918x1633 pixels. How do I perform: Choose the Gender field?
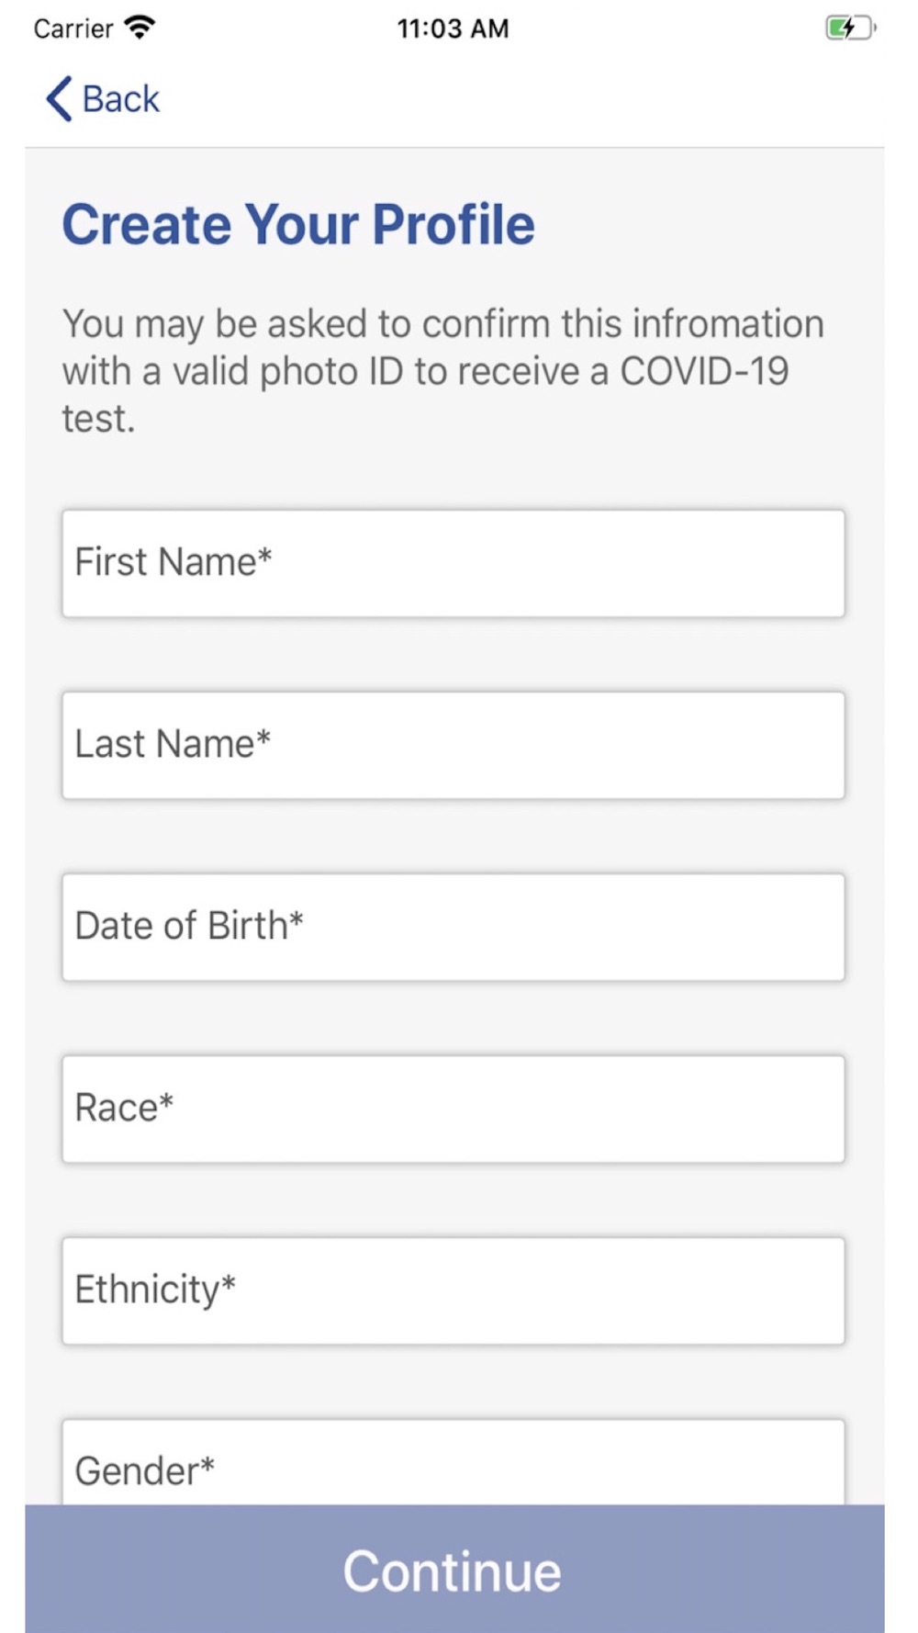coord(453,1462)
